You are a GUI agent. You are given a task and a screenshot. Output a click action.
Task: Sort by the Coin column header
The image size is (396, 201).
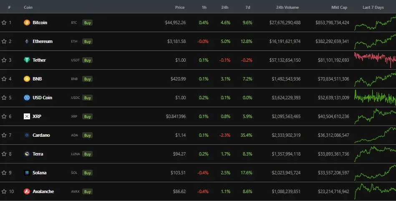[x=28, y=8]
